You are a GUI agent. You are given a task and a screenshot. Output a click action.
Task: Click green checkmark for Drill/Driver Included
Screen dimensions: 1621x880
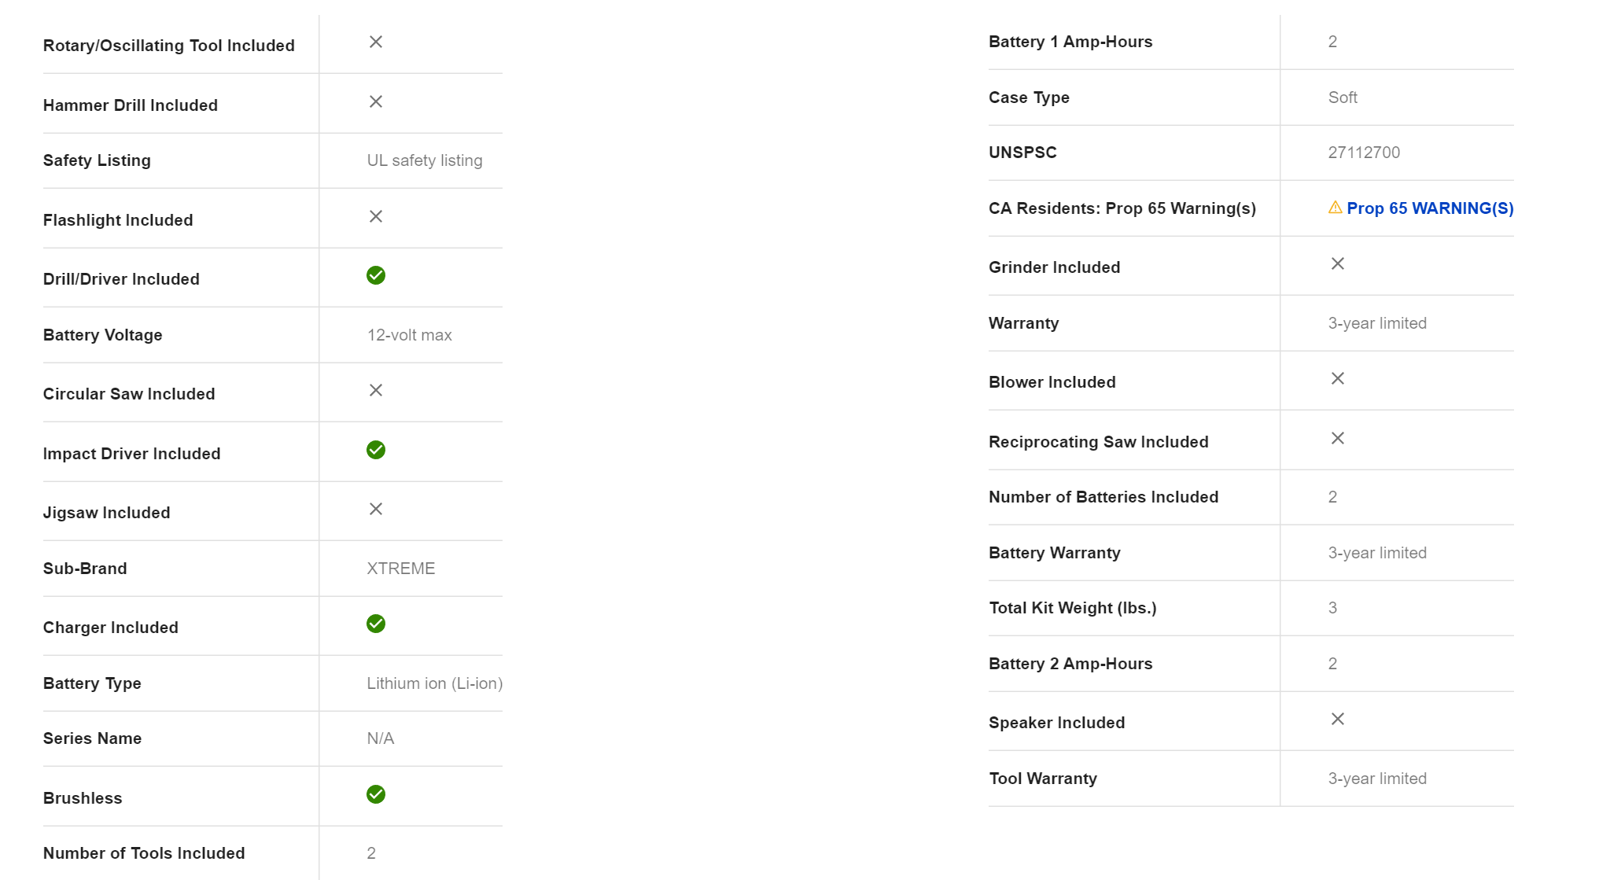click(x=376, y=275)
